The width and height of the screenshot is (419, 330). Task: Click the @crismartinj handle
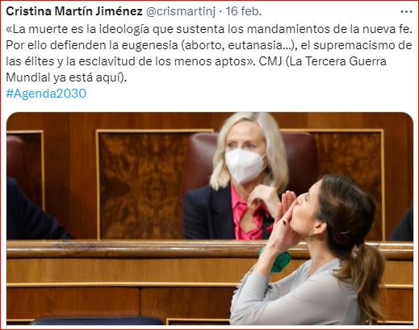(181, 11)
